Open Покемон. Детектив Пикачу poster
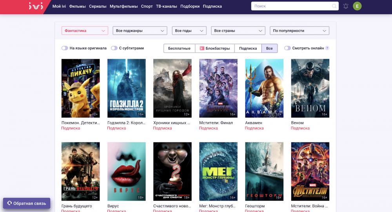Screen dimensions: 392x212 80,88
